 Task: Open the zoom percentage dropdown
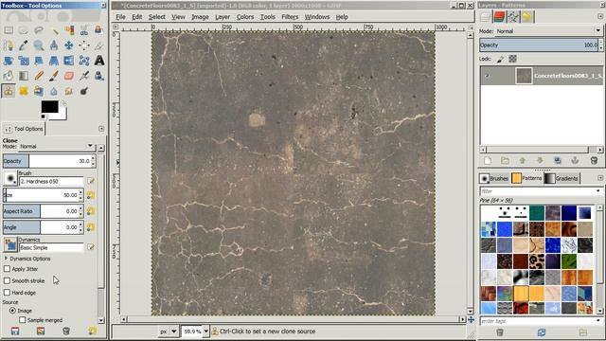205,332
